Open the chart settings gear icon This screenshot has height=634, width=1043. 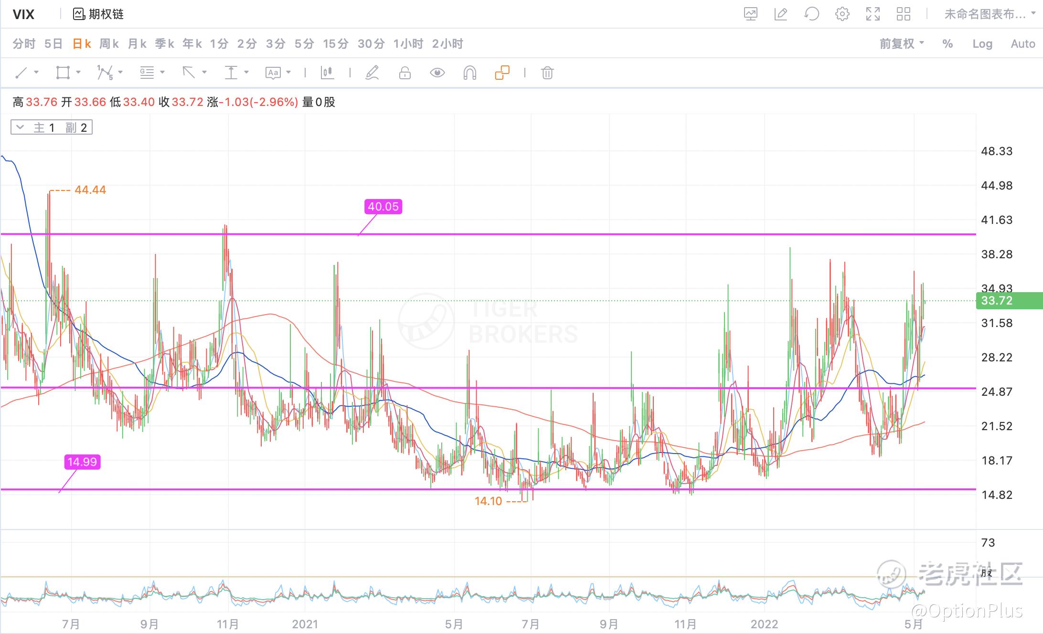[842, 14]
